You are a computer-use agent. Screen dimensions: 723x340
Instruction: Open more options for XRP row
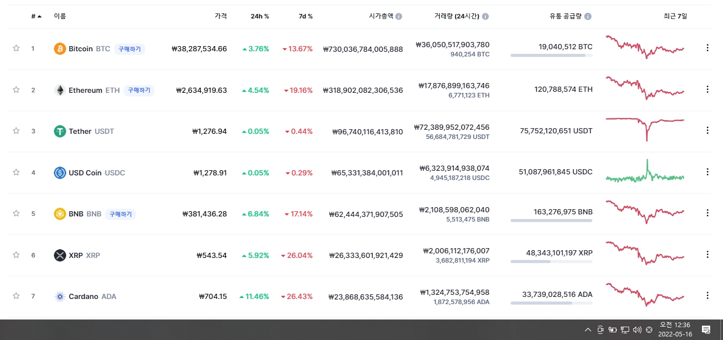708,254
